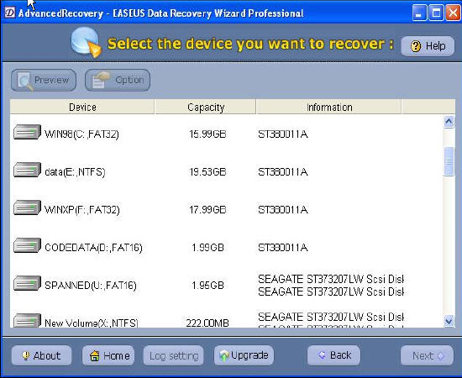
Task: Open the Option settings button
Action: pyautogui.click(x=118, y=80)
